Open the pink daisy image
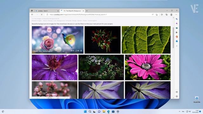The height and width of the screenshot is (114, 203). (148, 67)
